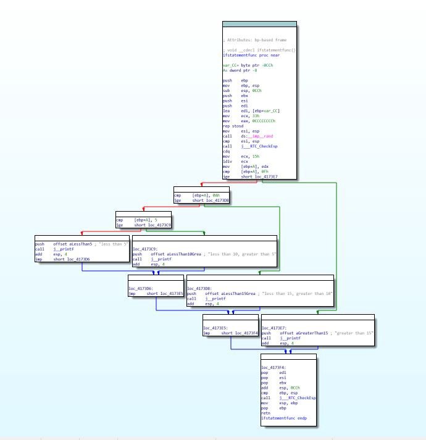Follow the 'jmp short loc_4173D6' jump
The width and height of the screenshot is (426, 440).
[62, 259]
